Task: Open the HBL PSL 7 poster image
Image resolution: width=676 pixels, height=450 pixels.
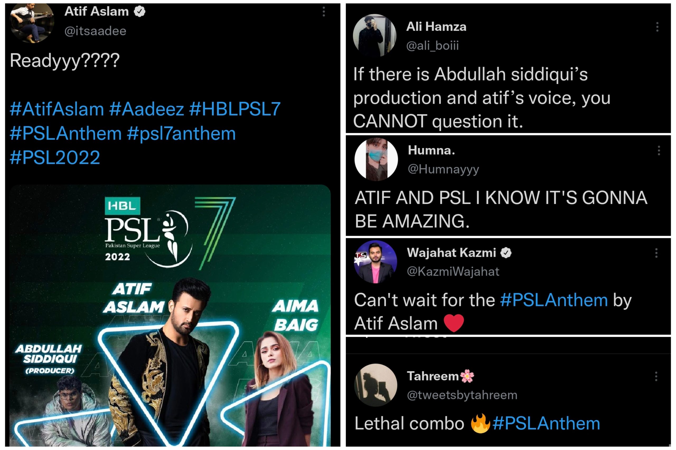Action: pyautogui.click(x=170, y=315)
